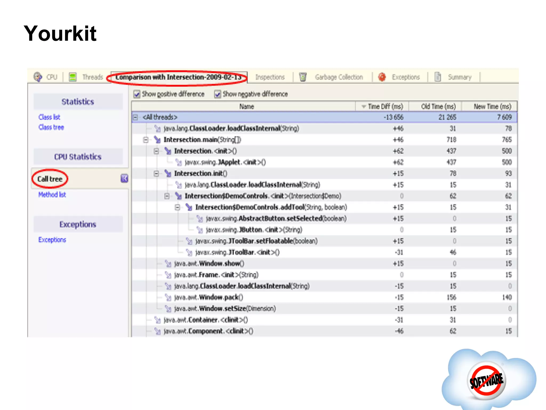This screenshot has width=546, height=410.
Task: Click the Intersection.main method call icon
Action: 158,140
